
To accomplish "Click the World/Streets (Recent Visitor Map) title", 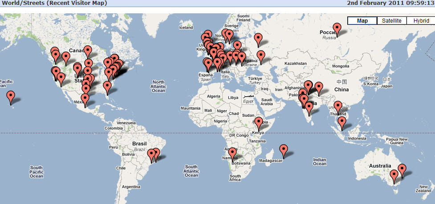I will point(54,3).
